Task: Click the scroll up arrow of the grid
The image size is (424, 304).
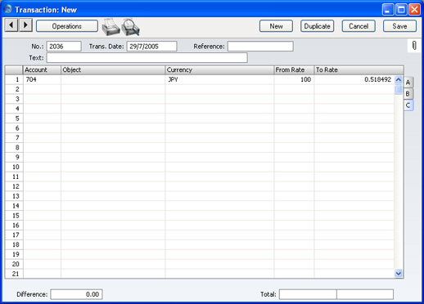Action: click(x=399, y=80)
